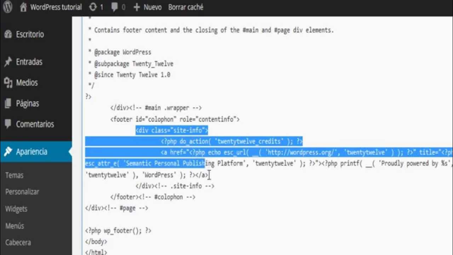Open the Personalizar submenu item
453x255 pixels.
[22, 192]
